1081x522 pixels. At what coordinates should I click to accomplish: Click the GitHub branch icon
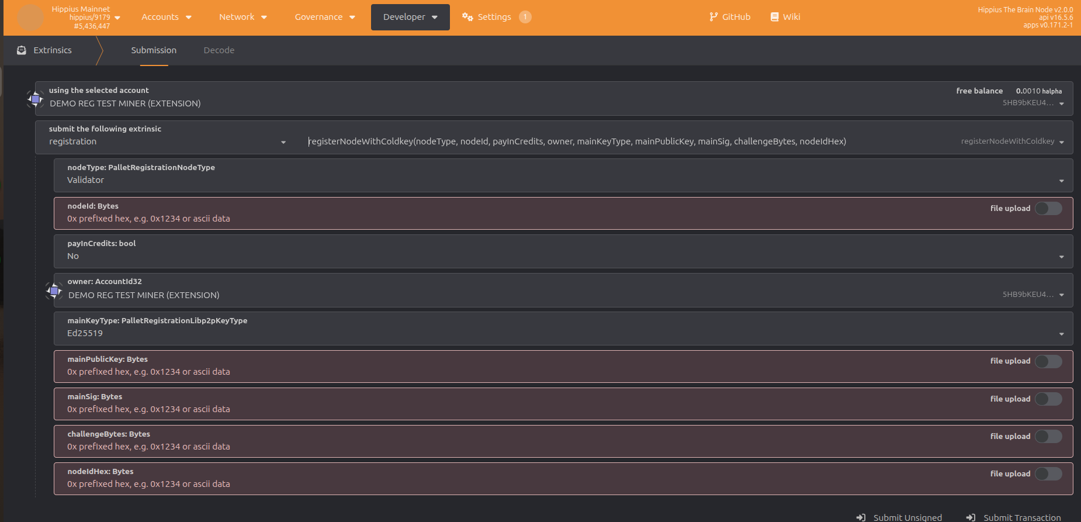pos(713,17)
